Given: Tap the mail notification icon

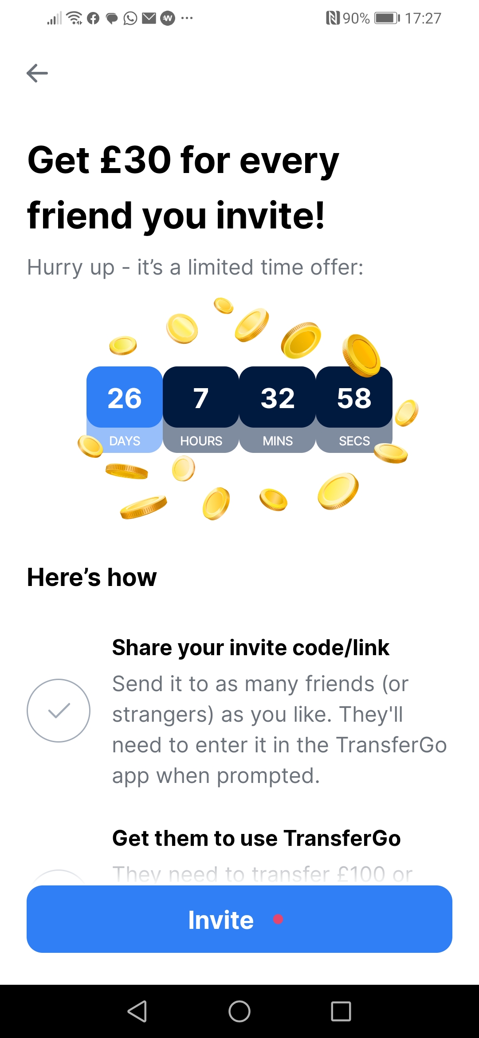Looking at the screenshot, I should (x=149, y=18).
